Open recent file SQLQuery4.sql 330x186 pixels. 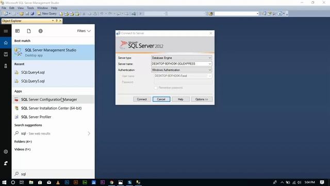(53, 72)
